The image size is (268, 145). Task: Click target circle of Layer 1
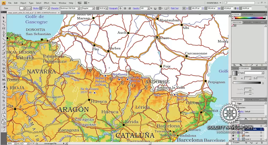261,139
